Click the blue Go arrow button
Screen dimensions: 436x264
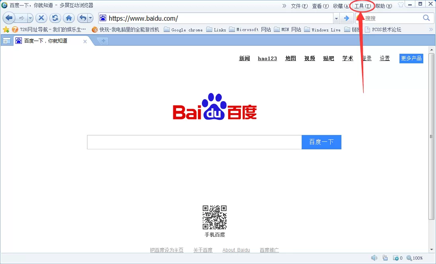(347, 18)
